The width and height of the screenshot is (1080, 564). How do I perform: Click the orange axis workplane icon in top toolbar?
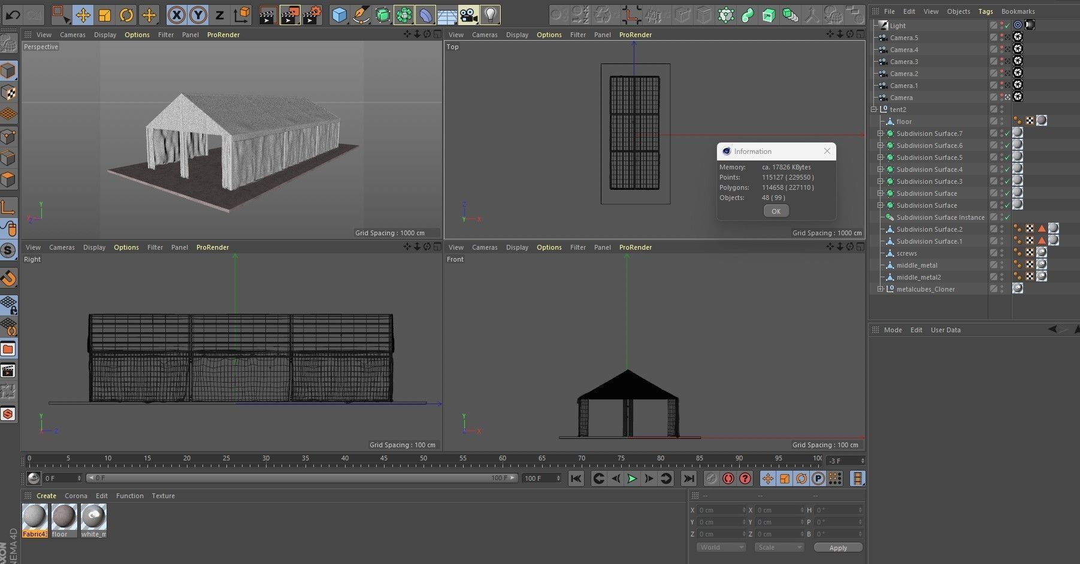coord(632,14)
